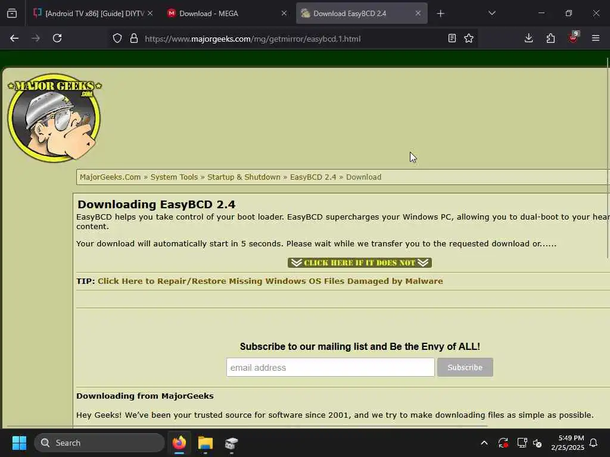
Task: Click the site security padlock icon
Action: point(134,39)
